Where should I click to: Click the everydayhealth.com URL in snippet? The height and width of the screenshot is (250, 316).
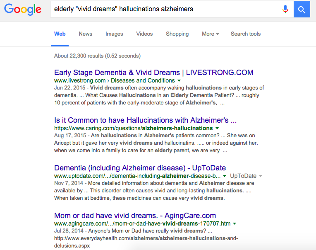pyautogui.click(x=146, y=242)
